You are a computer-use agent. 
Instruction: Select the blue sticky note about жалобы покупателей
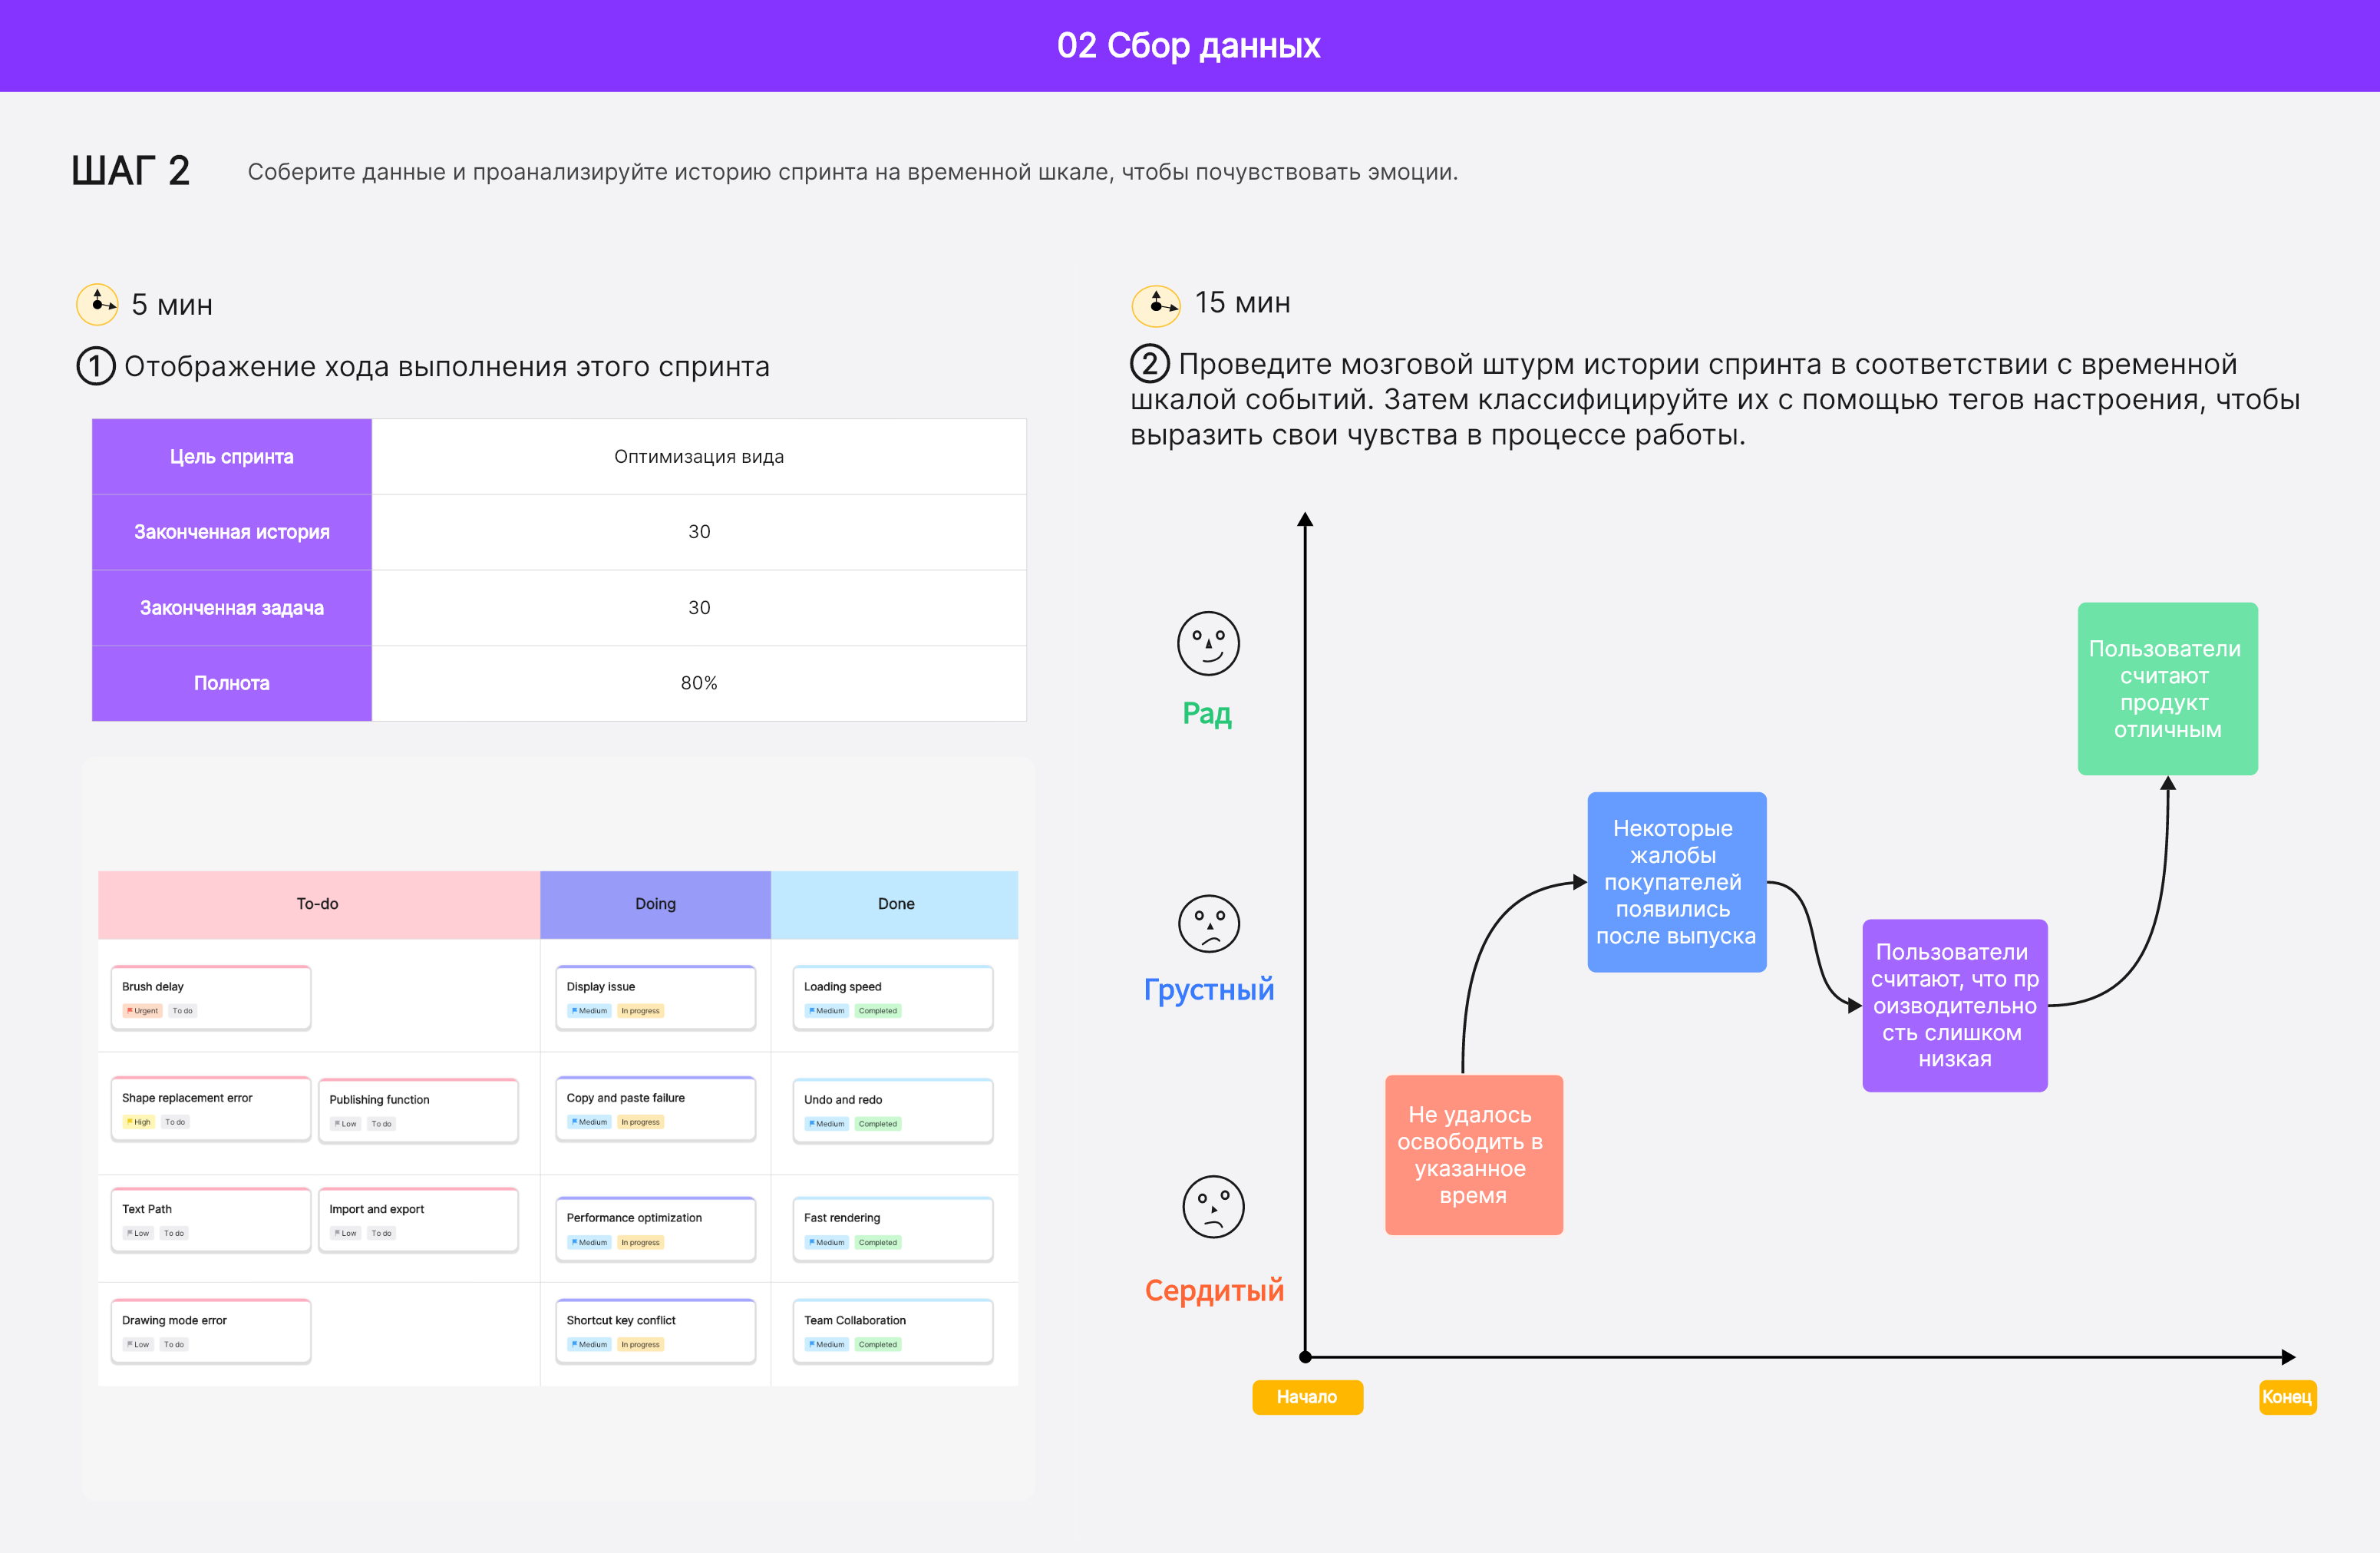pyautogui.click(x=1676, y=882)
